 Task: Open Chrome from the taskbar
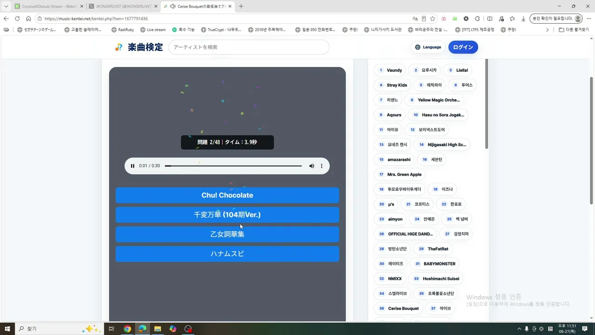click(127, 328)
